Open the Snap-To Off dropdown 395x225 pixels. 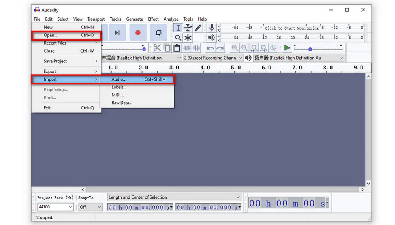click(x=90, y=207)
